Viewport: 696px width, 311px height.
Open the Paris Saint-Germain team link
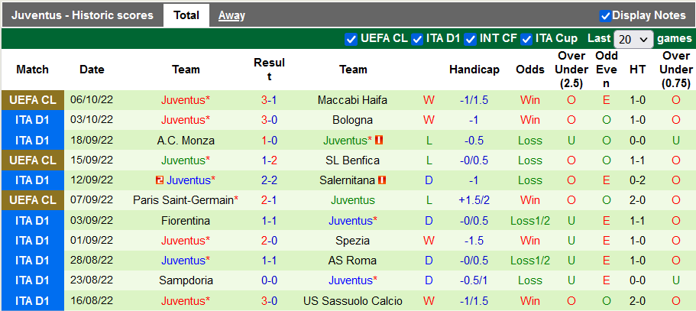click(184, 200)
